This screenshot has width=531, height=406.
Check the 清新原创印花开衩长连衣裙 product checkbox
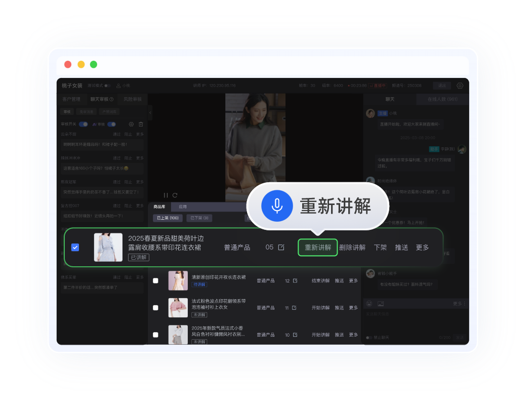(155, 280)
